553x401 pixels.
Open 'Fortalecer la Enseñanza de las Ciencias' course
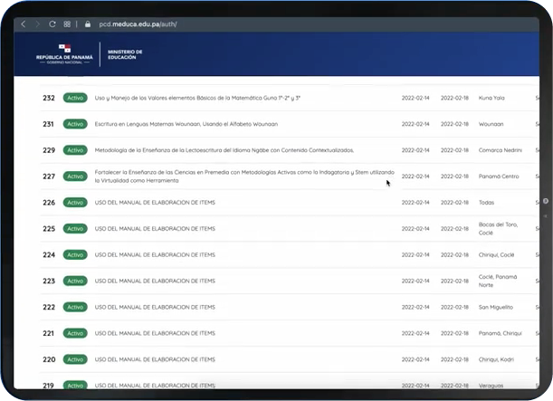click(244, 177)
